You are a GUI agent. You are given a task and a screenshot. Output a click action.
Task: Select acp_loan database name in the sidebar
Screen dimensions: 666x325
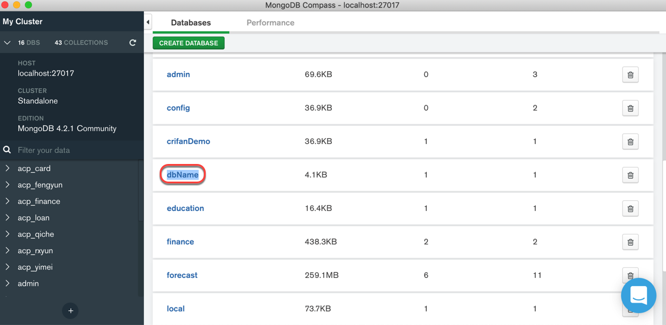(34, 218)
